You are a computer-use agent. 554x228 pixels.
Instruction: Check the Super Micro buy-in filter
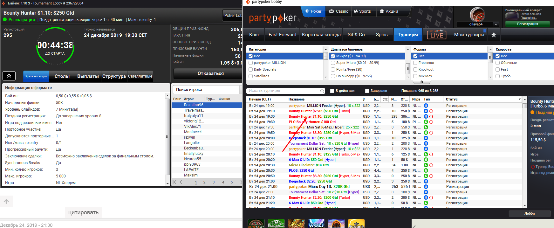click(333, 63)
